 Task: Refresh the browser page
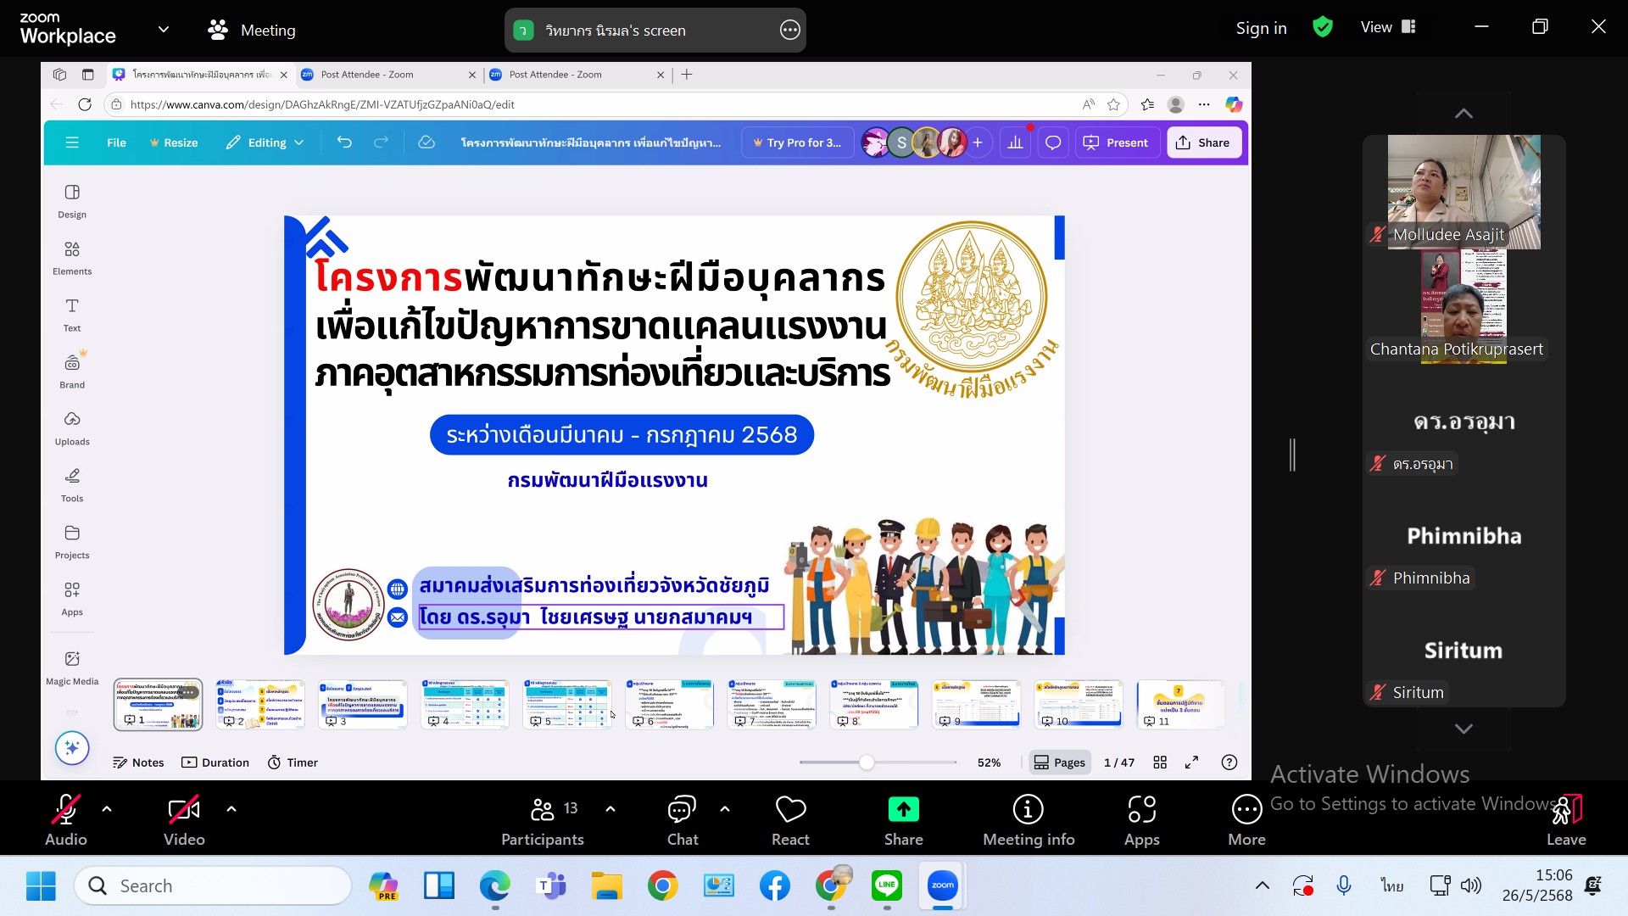point(85,104)
